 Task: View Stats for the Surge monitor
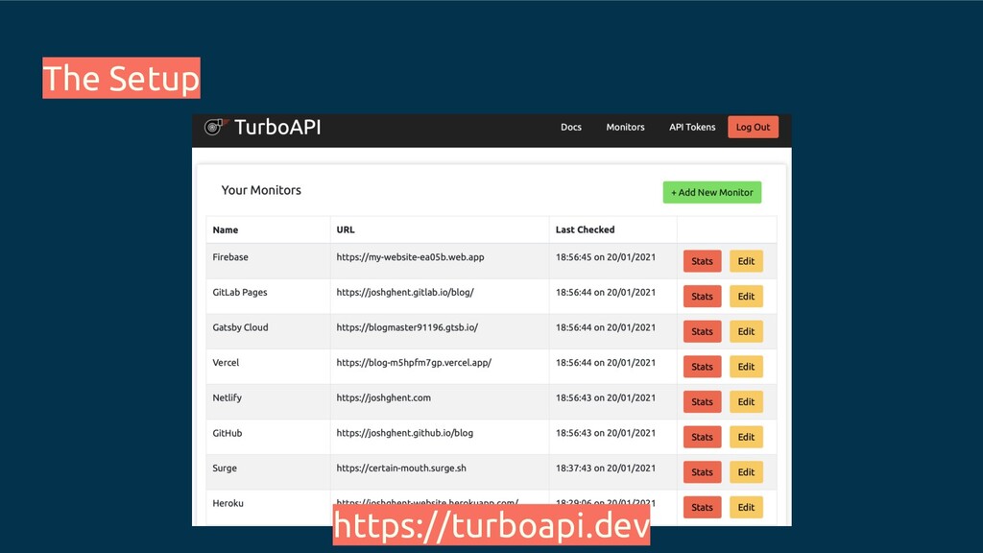[x=702, y=472]
